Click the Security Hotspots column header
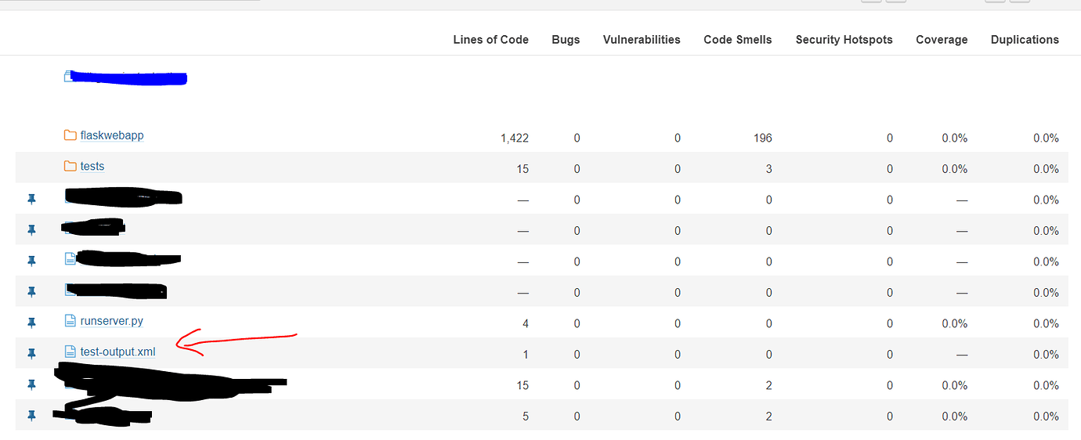Screen dimensions: 1081x440 click(844, 40)
